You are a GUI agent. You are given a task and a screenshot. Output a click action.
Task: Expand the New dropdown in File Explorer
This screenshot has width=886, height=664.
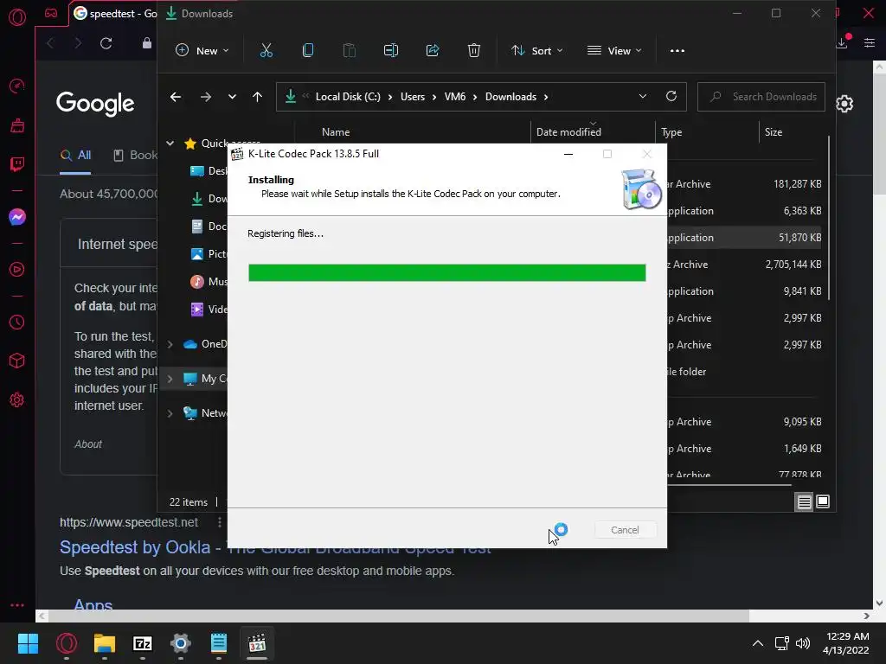[x=202, y=51]
